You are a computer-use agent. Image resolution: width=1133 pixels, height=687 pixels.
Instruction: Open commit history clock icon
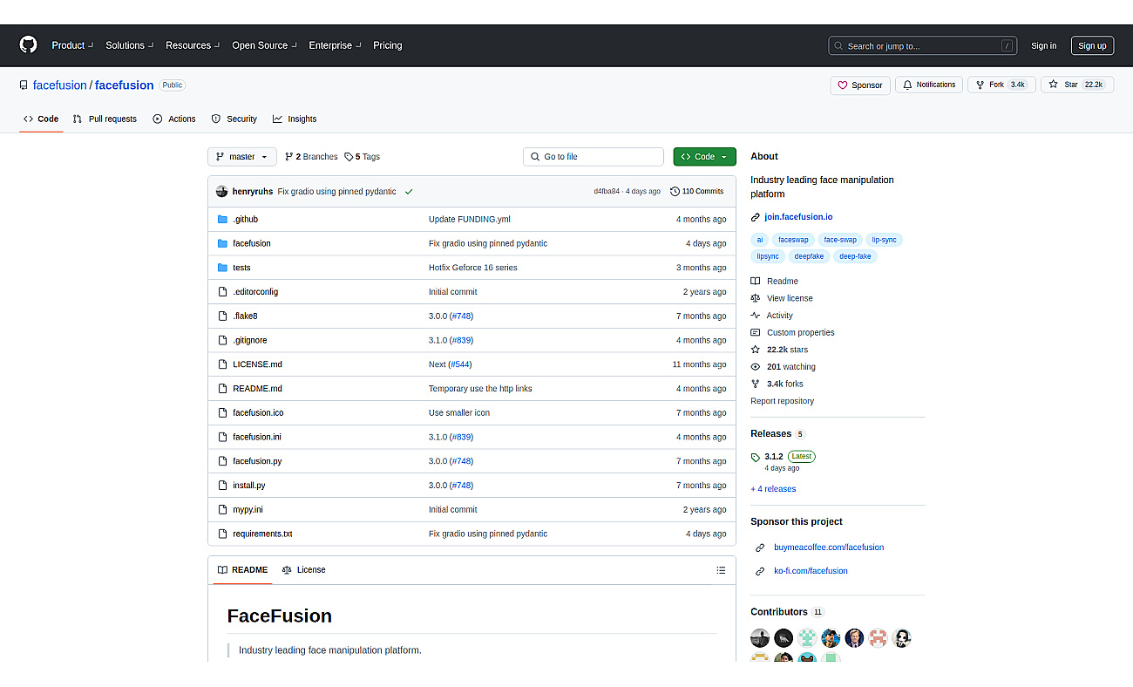[675, 191]
